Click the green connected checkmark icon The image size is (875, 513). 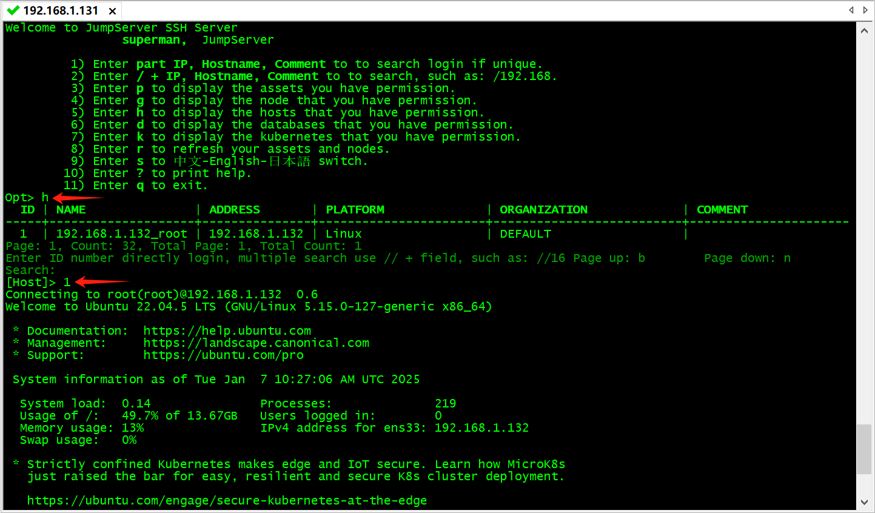pyautogui.click(x=13, y=10)
